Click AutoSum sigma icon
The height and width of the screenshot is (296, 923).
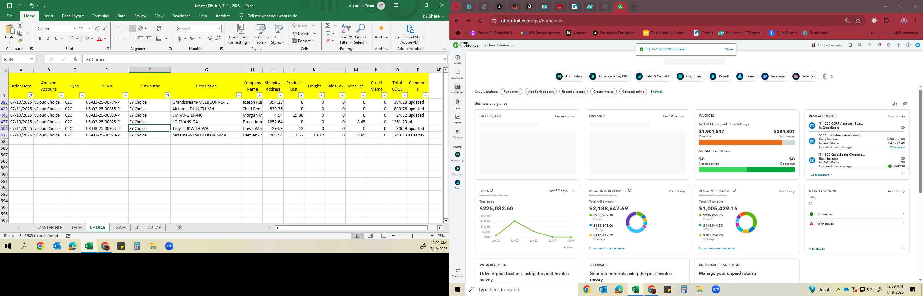click(x=328, y=26)
